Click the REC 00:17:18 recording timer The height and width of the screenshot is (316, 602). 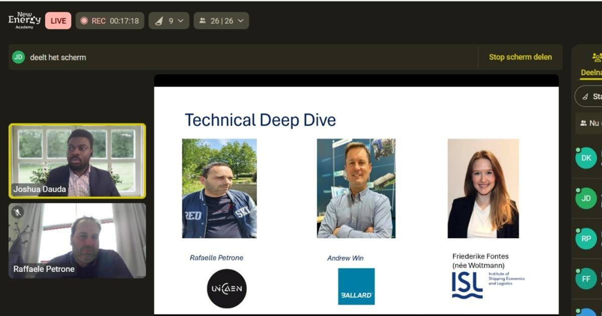(x=124, y=21)
